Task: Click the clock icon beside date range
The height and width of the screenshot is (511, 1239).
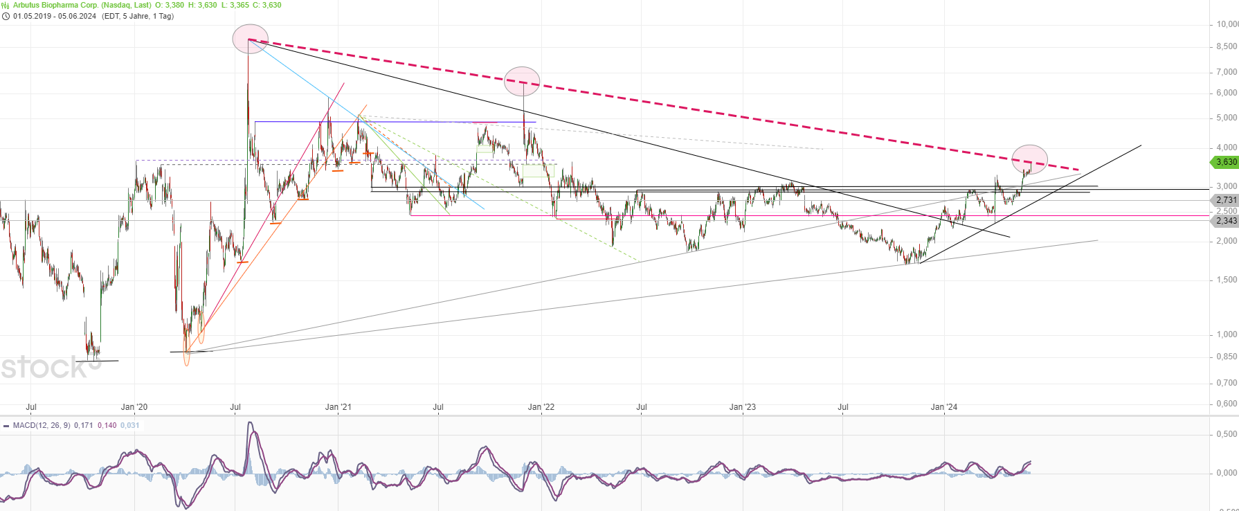Action: (x=6, y=16)
